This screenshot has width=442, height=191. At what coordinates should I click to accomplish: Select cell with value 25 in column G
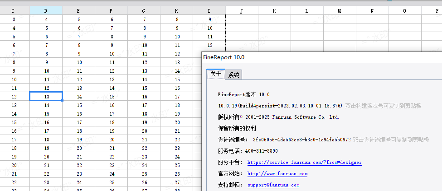[x=144, y=173]
